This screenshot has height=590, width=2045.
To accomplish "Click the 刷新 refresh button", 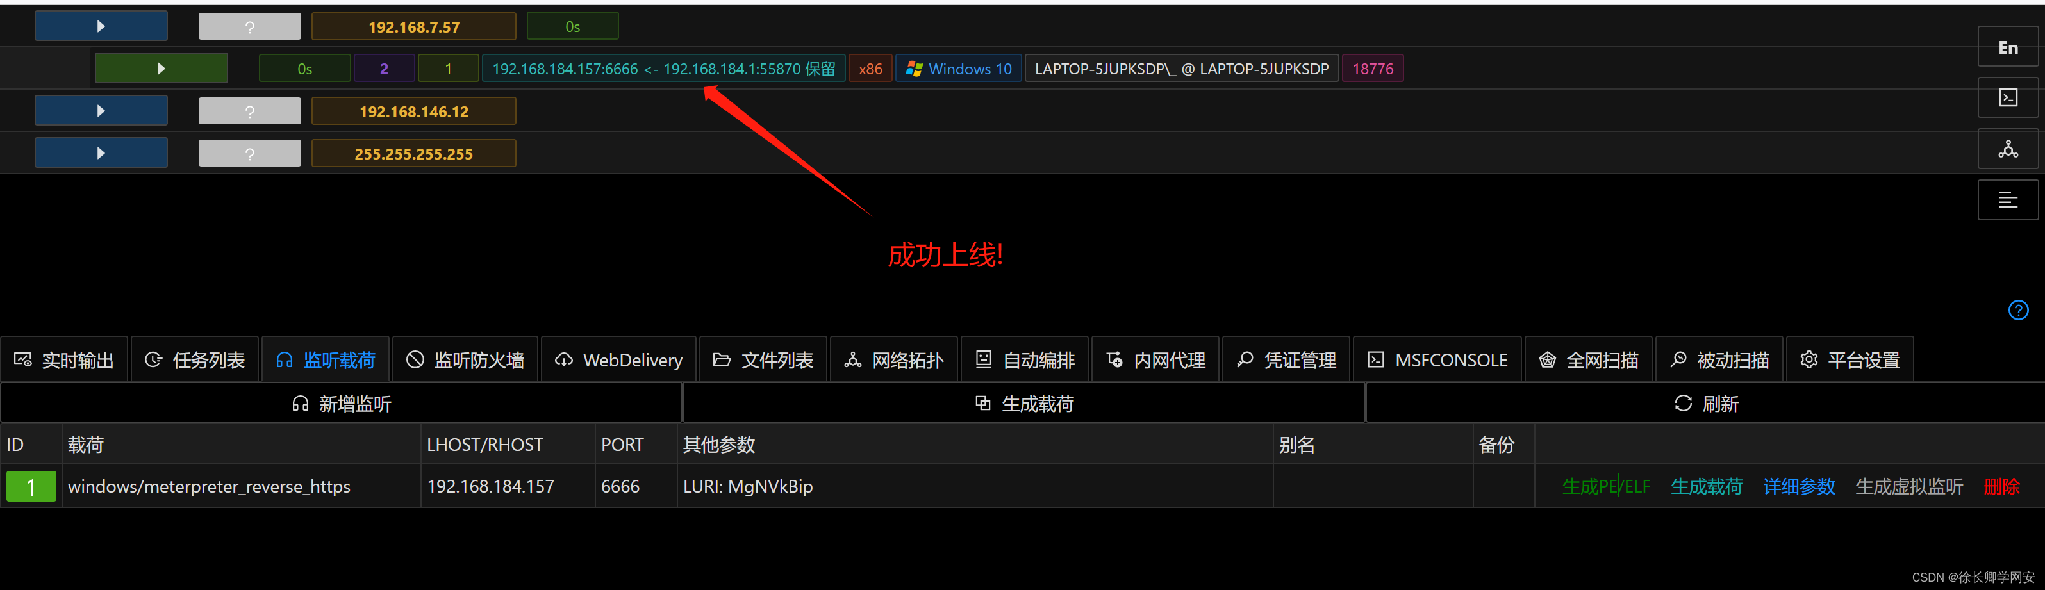I will [1705, 402].
